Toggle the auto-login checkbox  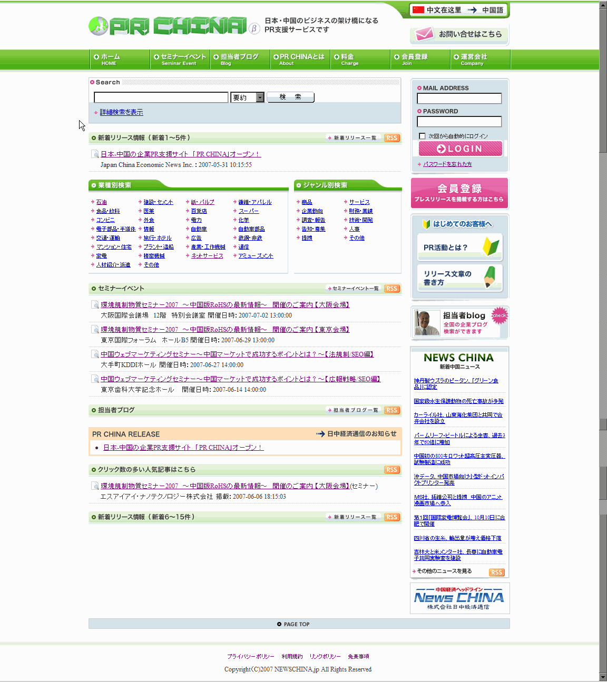tap(422, 136)
